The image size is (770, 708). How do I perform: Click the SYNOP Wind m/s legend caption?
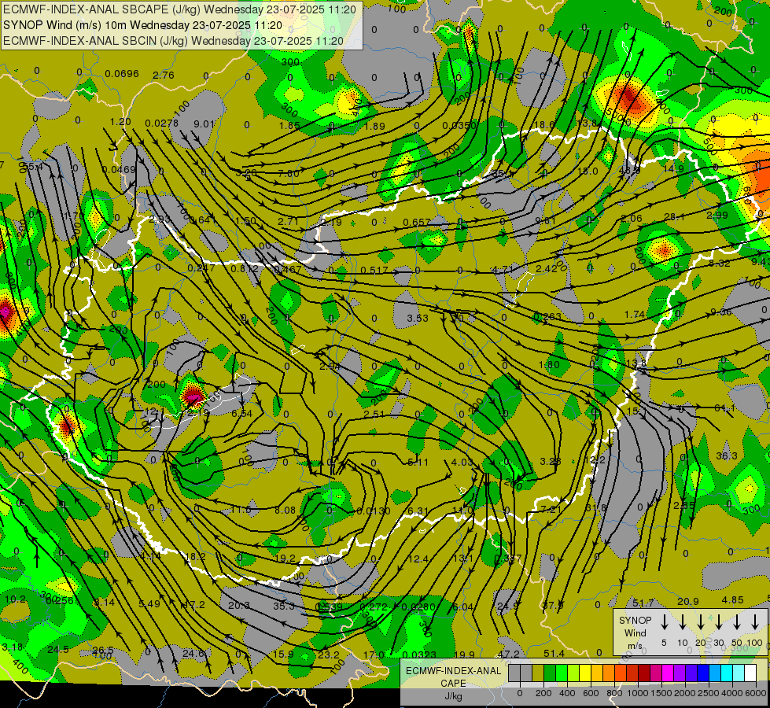[635, 632]
